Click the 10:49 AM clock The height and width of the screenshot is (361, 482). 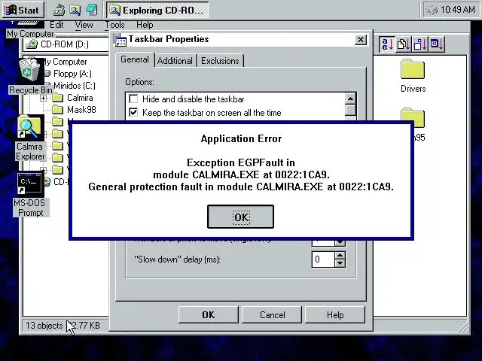click(x=458, y=10)
